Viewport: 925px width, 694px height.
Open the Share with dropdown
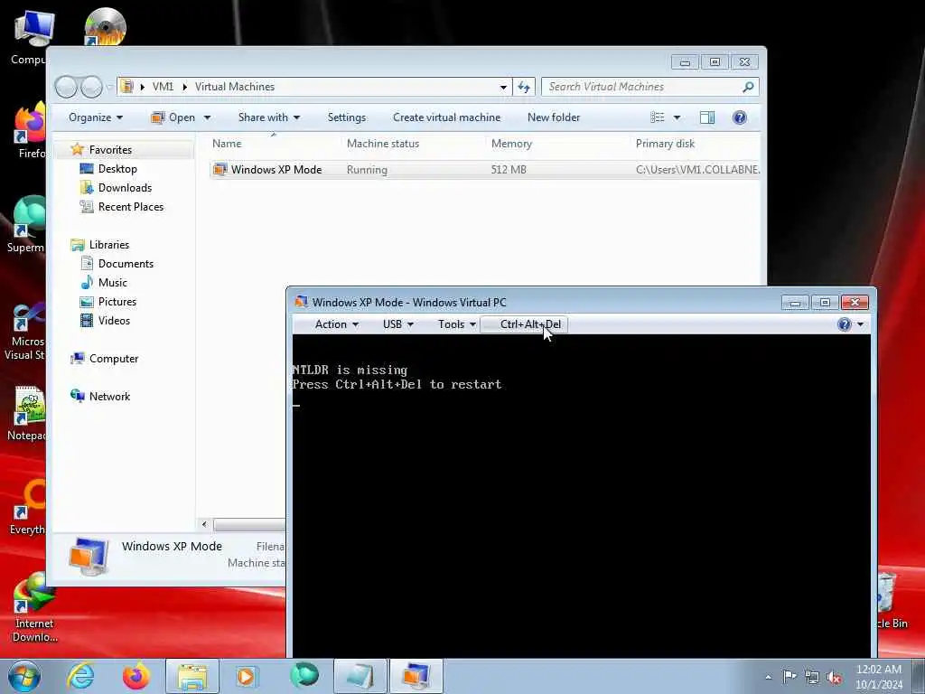coord(269,117)
